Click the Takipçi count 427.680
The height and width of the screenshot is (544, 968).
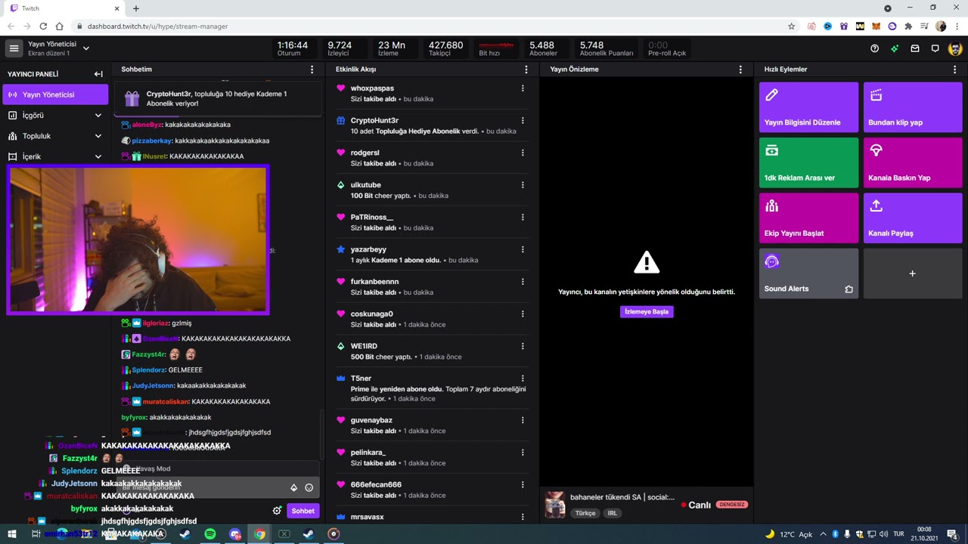(445, 48)
